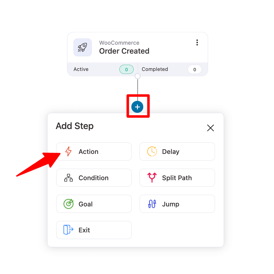Screen dimensions: 274x274
Task: Select the Split Path option
Action: (x=177, y=178)
